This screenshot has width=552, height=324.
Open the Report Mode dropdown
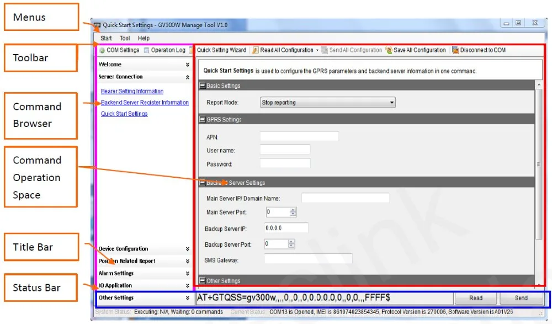(327, 103)
